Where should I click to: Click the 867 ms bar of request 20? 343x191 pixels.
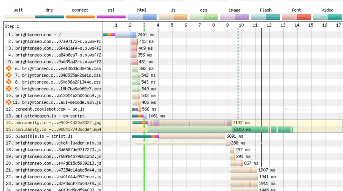point(236,163)
